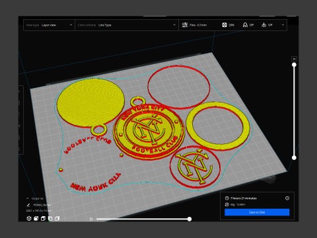Click the model dimensions text in millimeters
The height and width of the screenshot is (238, 317).
click(39, 211)
